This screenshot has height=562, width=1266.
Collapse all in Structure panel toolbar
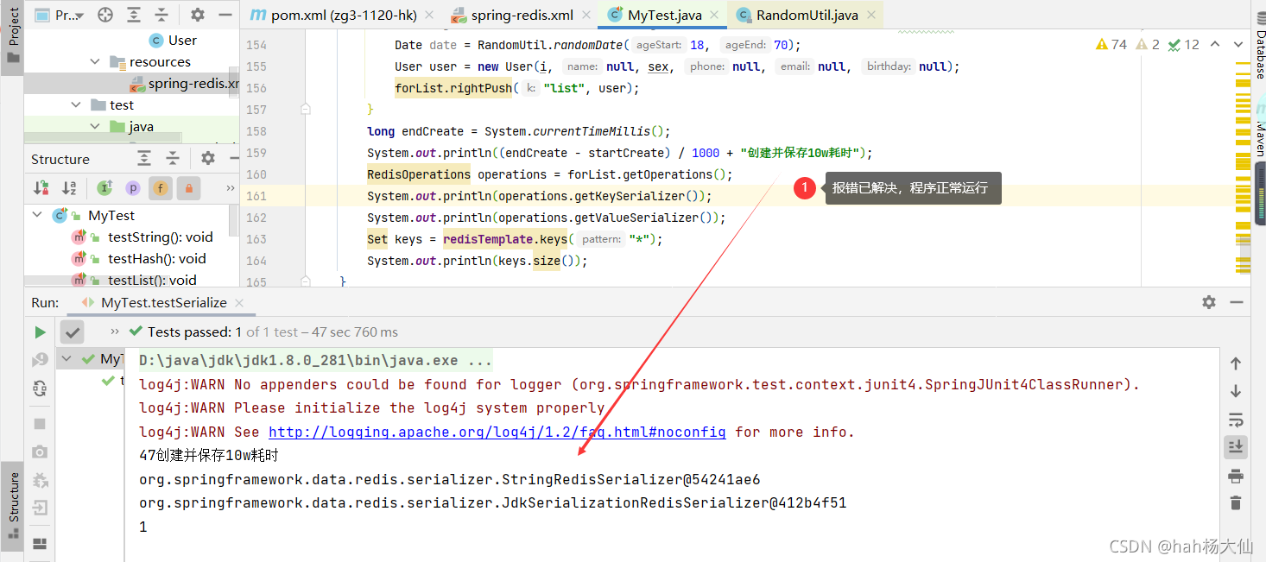173,158
